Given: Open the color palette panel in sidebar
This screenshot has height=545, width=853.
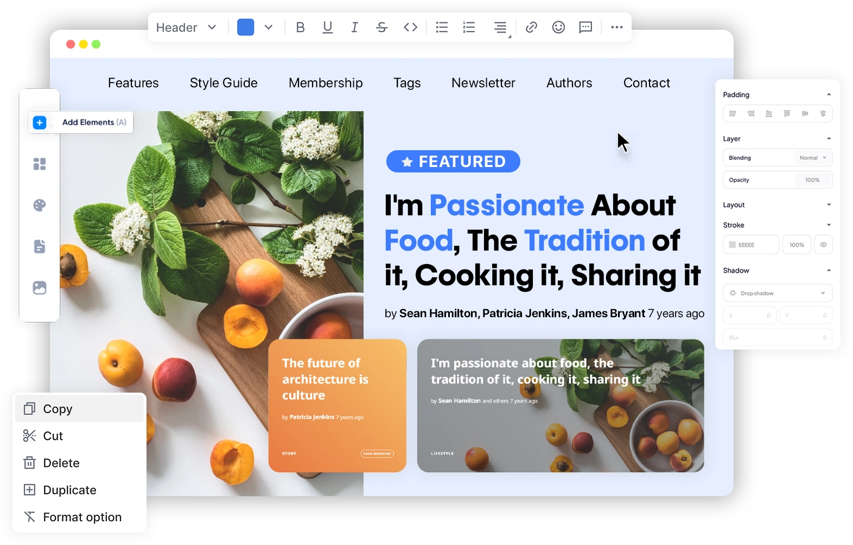Looking at the screenshot, I should pyautogui.click(x=40, y=205).
